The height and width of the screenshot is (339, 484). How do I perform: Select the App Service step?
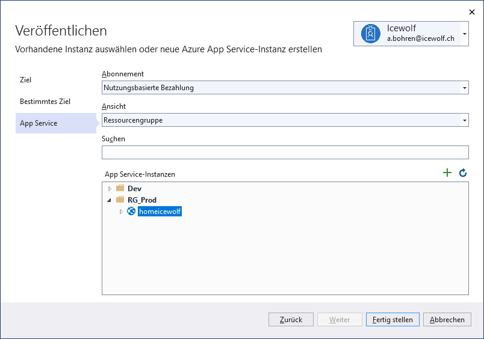pos(56,123)
